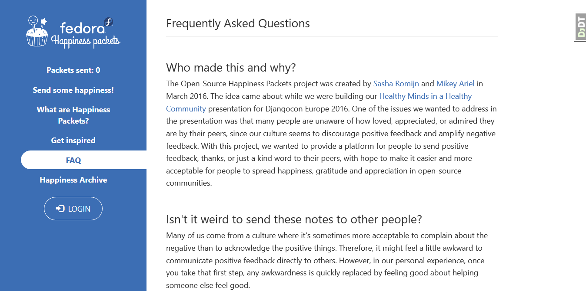
Task: Select the 'Packets sent: 0' sidebar item
Action: coord(73,70)
